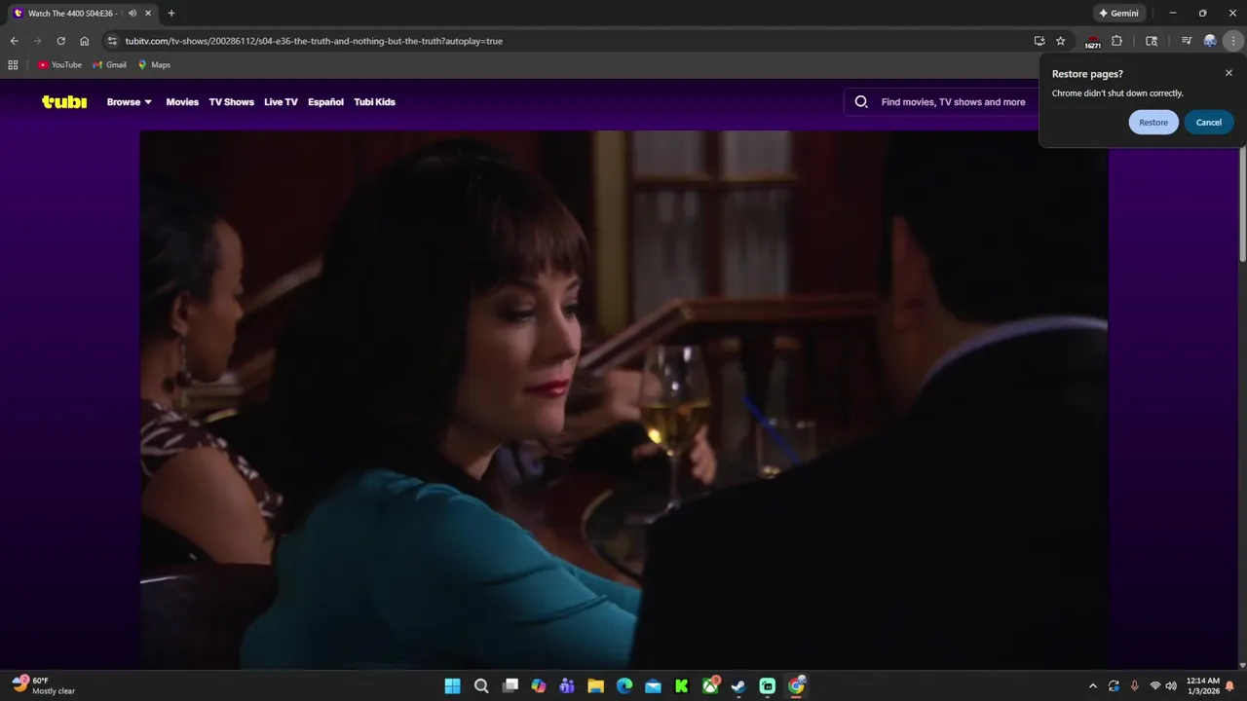1247x701 pixels.
Task: Open Wi-Fi network tray icon
Action: [1155, 686]
